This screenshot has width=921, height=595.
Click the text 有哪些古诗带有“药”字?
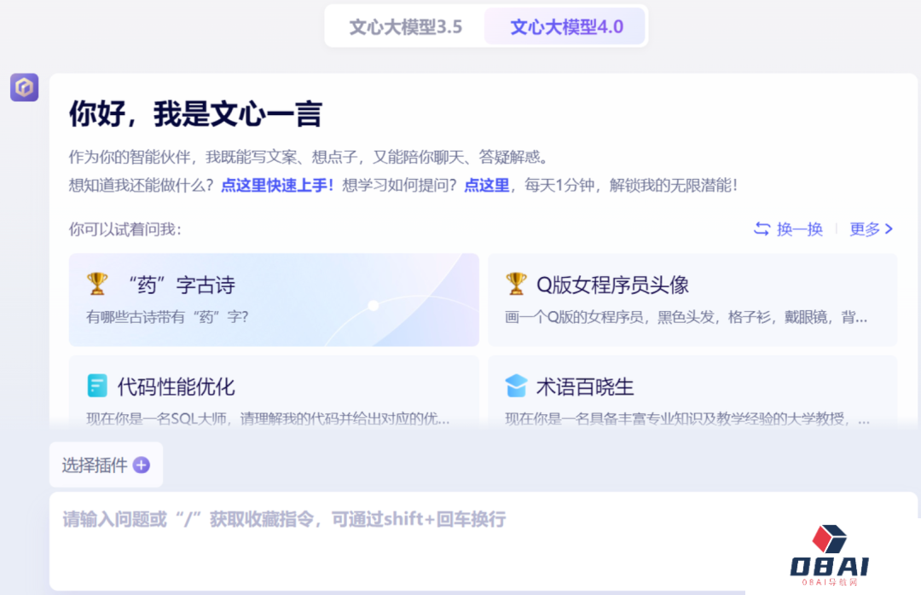tap(167, 317)
